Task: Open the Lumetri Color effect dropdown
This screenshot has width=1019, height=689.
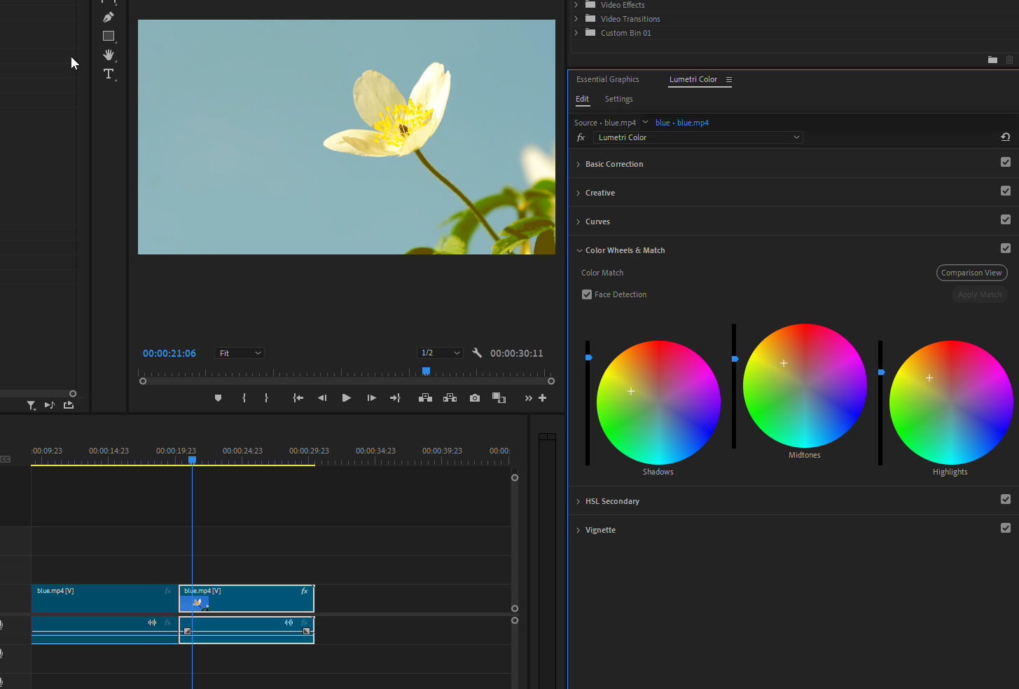Action: pos(698,137)
